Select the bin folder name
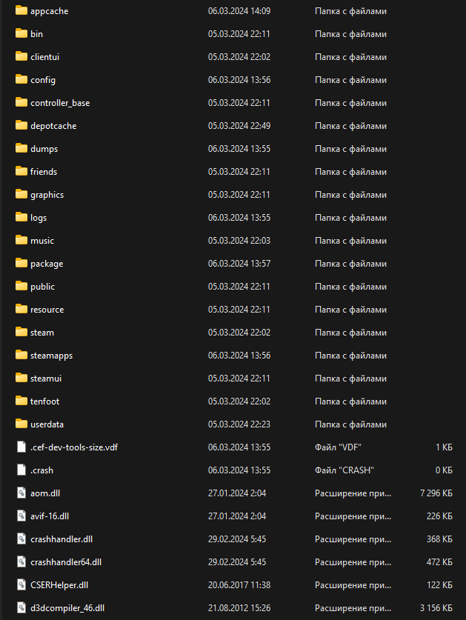The width and height of the screenshot is (466, 620). pyautogui.click(x=37, y=34)
